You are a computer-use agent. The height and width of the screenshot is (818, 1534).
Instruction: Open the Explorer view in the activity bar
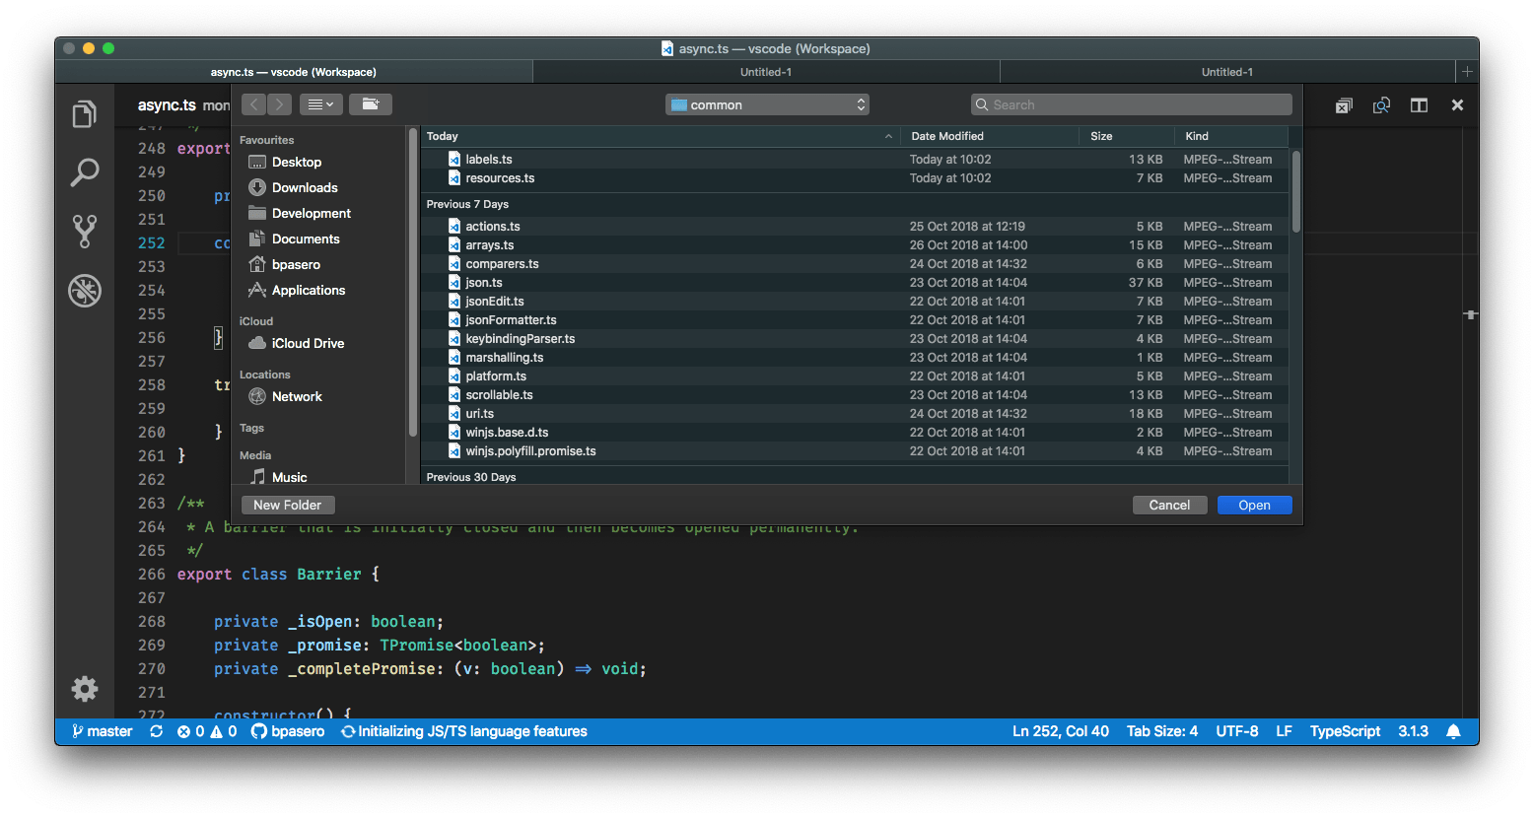85,113
